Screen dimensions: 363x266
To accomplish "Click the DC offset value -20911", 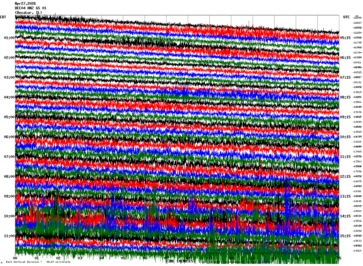I will tap(358, 62).
